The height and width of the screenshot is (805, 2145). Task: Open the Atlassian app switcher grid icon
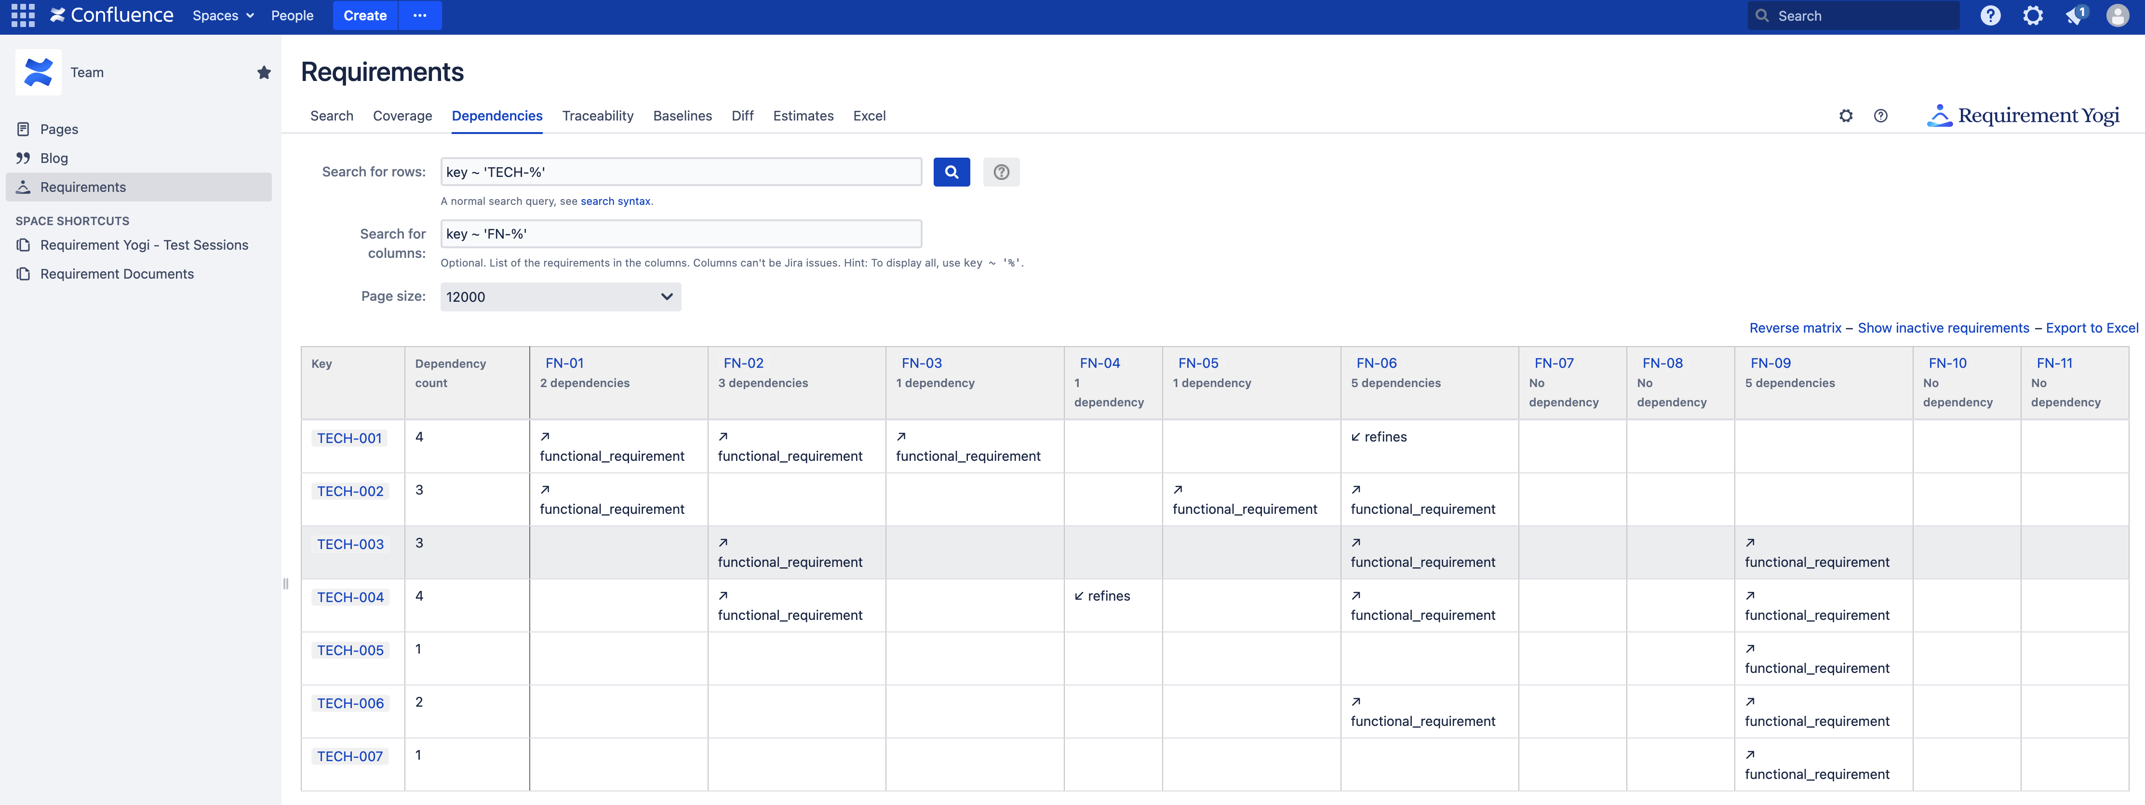coord(23,15)
